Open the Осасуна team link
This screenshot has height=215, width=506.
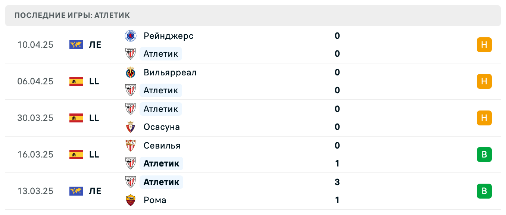point(162,127)
